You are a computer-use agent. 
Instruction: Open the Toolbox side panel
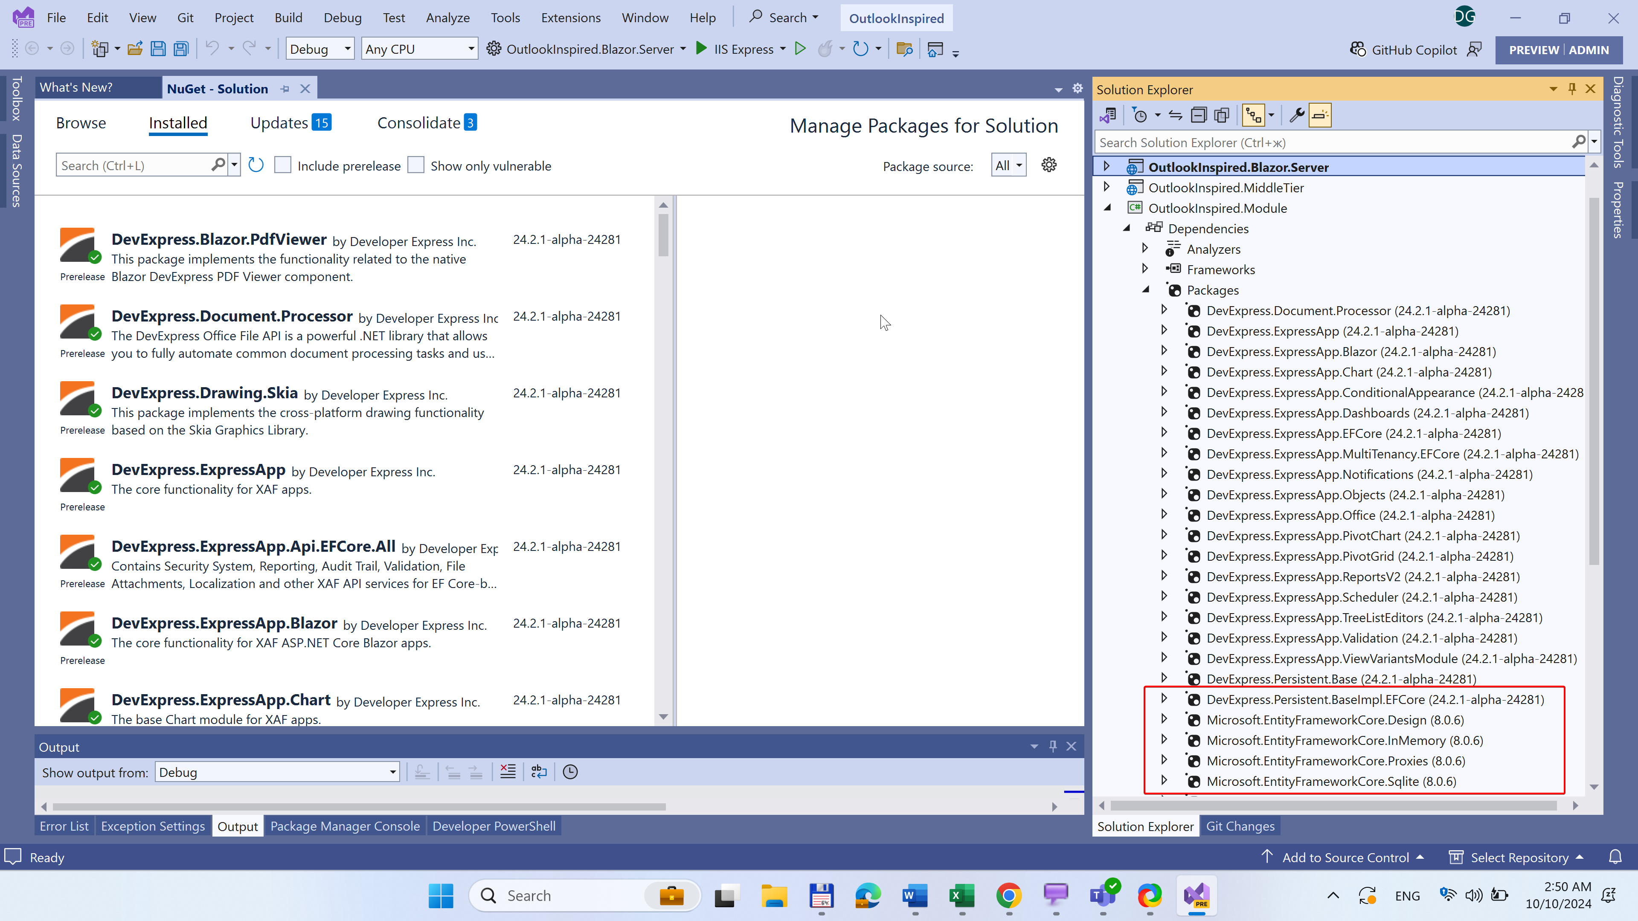[x=17, y=98]
